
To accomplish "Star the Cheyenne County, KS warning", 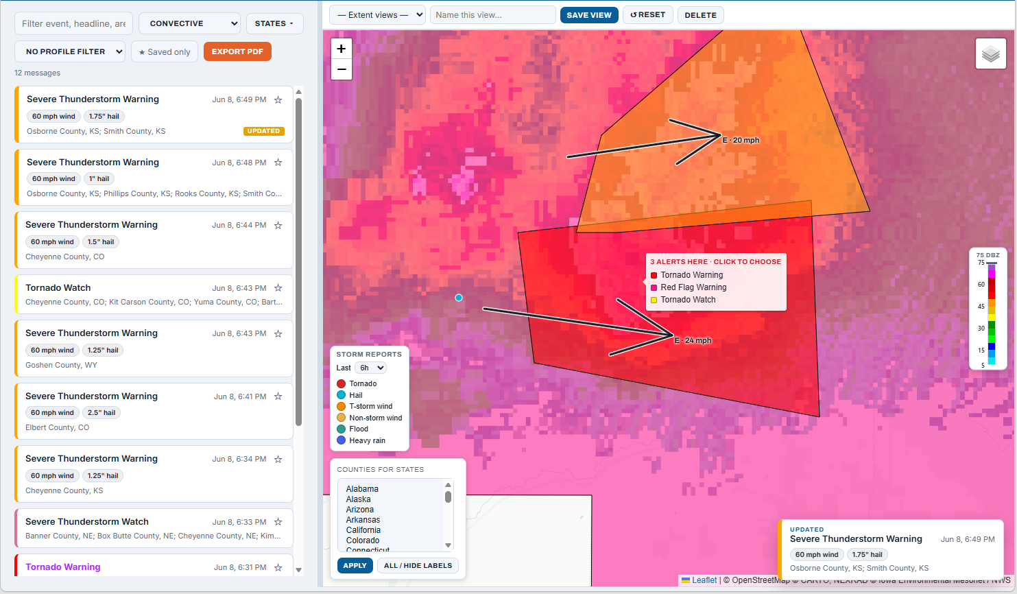I will click(x=278, y=459).
